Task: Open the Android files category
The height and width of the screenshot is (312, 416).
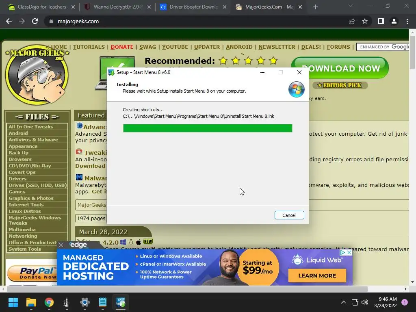Action: point(18,133)
